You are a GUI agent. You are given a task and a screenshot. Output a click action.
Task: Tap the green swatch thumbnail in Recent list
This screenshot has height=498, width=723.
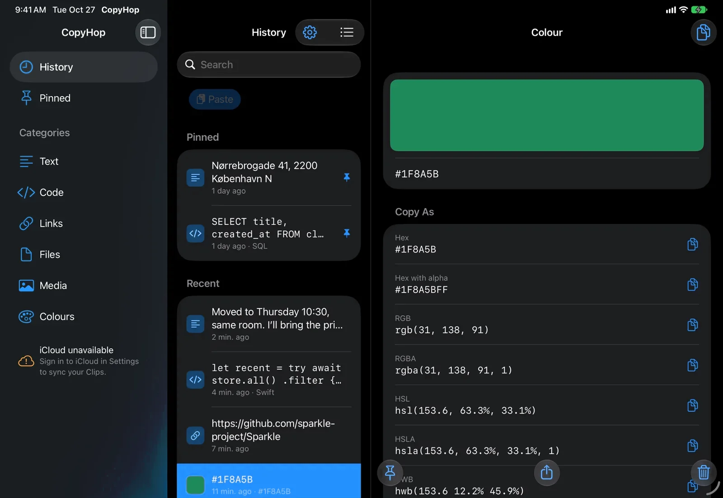pos(195,485)
